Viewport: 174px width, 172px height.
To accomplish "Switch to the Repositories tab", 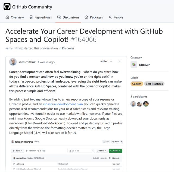I will (x=41, y=17).
